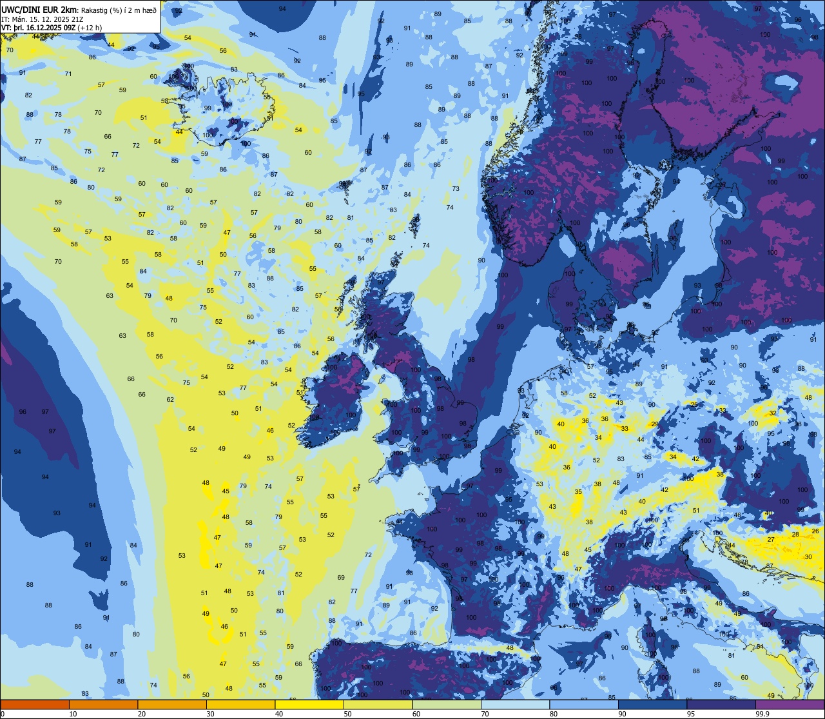
Task: Pick the pale yellow 50–60 legend swatch
Action: click(x=378, y=704)
